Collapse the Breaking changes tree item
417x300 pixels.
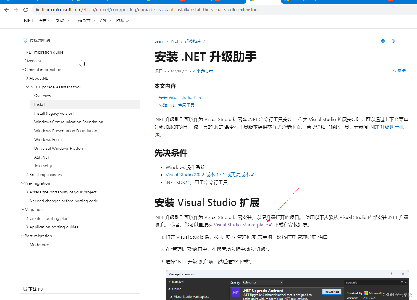pyautogui.click(x=27, y=175)
